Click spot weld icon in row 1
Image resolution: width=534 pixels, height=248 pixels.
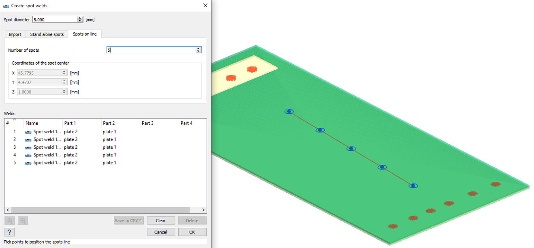(28, 132)
